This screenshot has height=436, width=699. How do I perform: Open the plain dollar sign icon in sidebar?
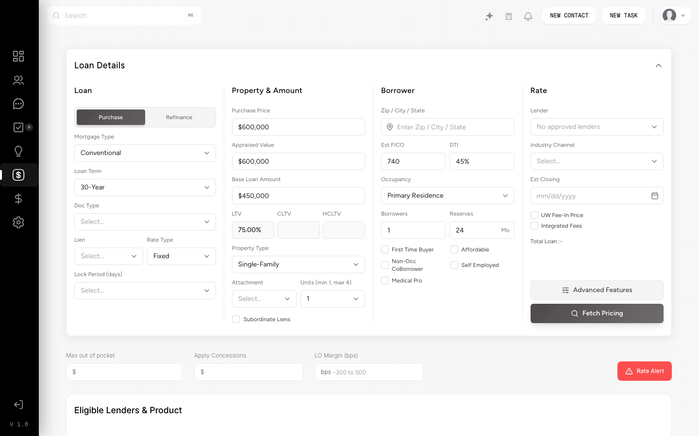pyautogui.click(x=18, y=199)
